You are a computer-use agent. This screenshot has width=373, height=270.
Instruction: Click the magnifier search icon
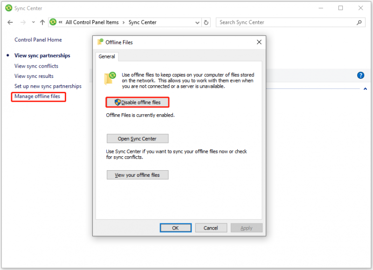point(359,22)
